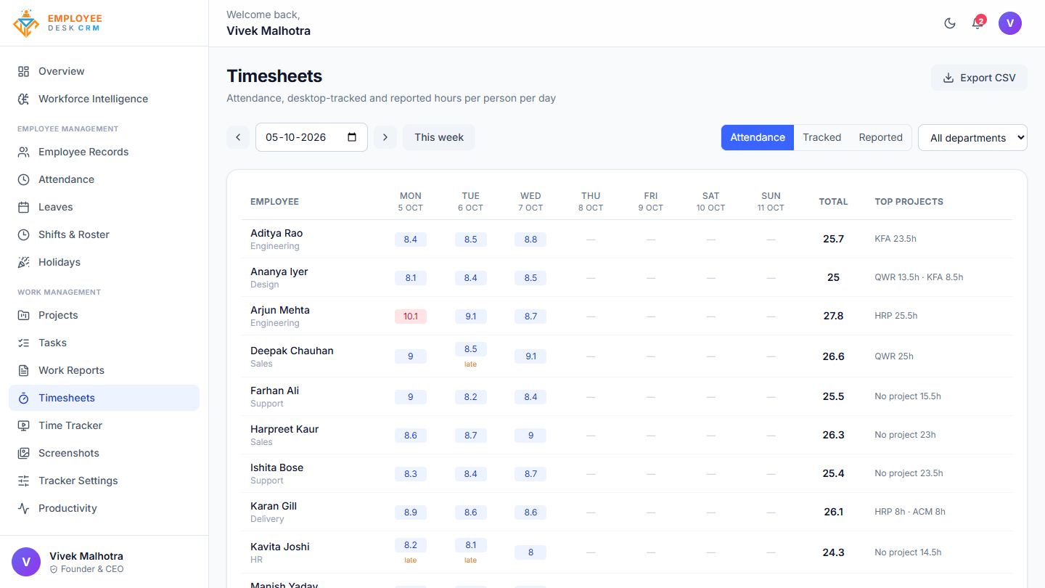This screenshot has height=588, width=1045.
Task: Click Arjun Mehta's red 10.1 Monday cell
Action: point(411,317)
